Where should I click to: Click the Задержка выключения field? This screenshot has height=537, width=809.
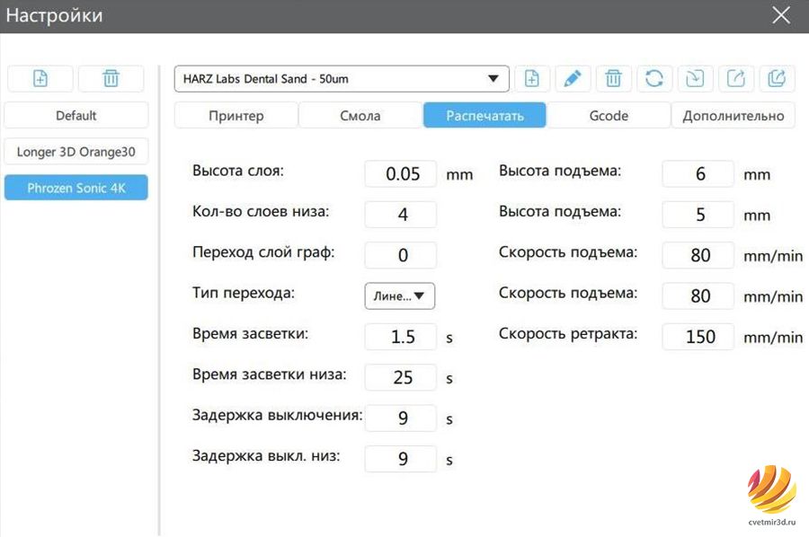pyautogui.click(x=401, y=418)
